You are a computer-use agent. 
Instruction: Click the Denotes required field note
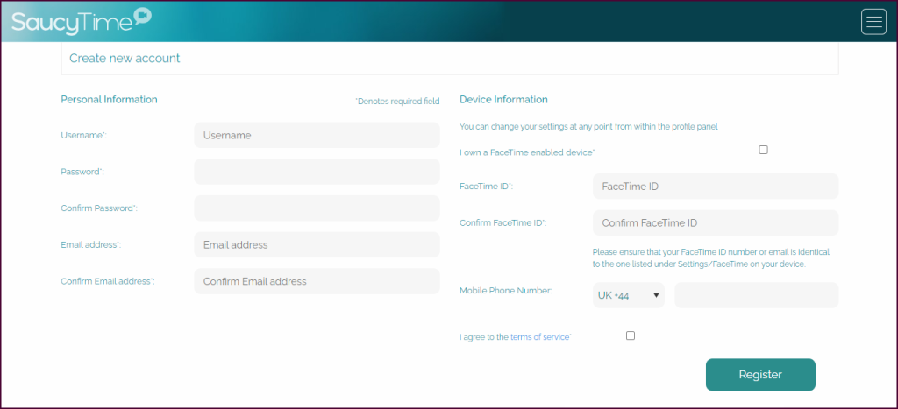(397, 102)
